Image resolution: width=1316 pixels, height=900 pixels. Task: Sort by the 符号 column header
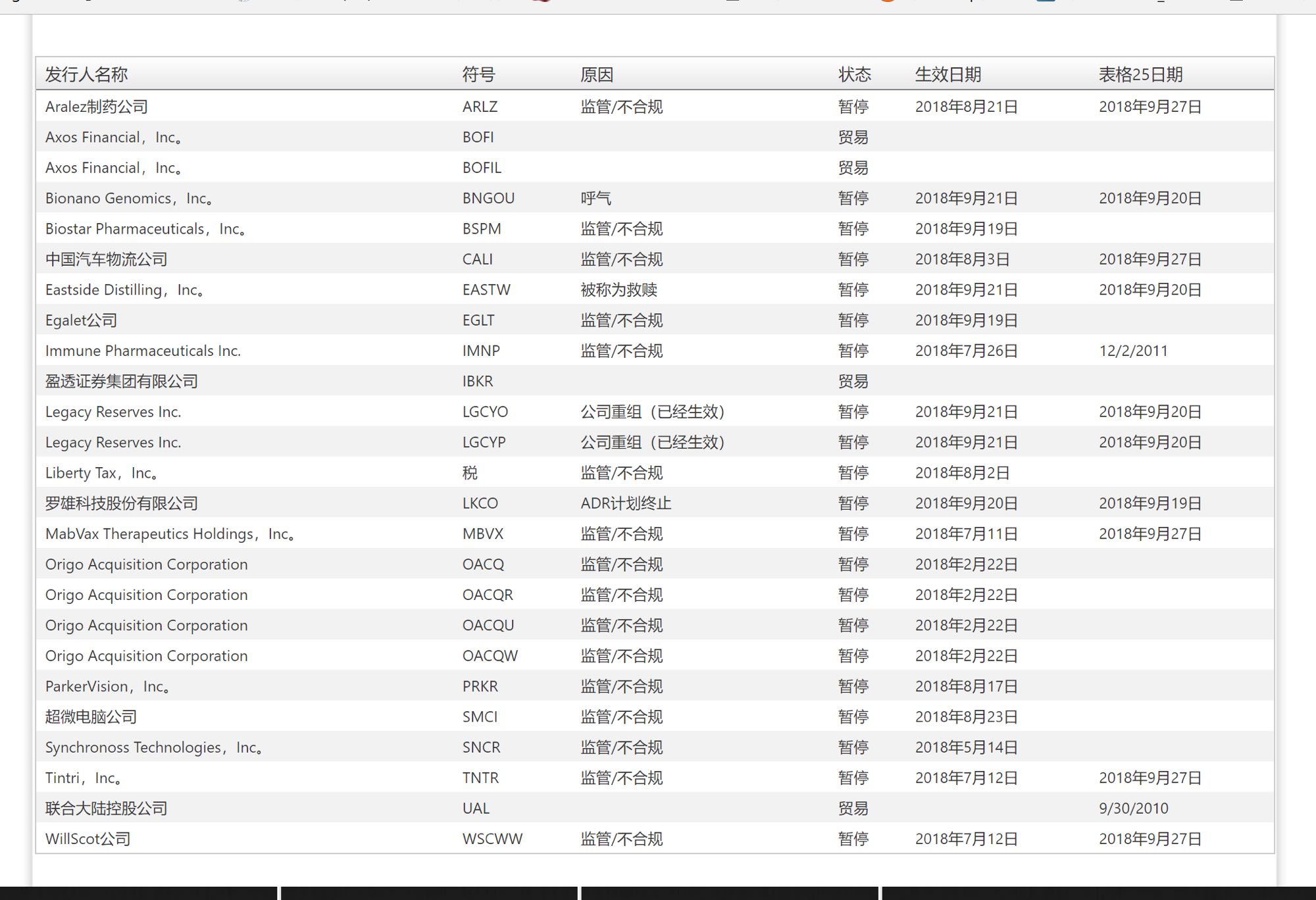[x=478, y=74]
